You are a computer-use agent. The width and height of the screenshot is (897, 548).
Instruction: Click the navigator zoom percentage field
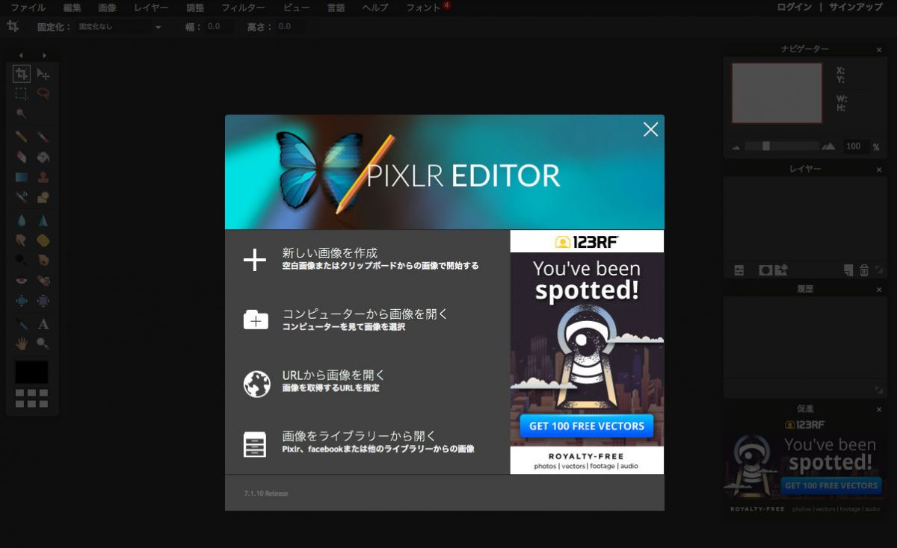pyautogui.click(x=854, y=146)
